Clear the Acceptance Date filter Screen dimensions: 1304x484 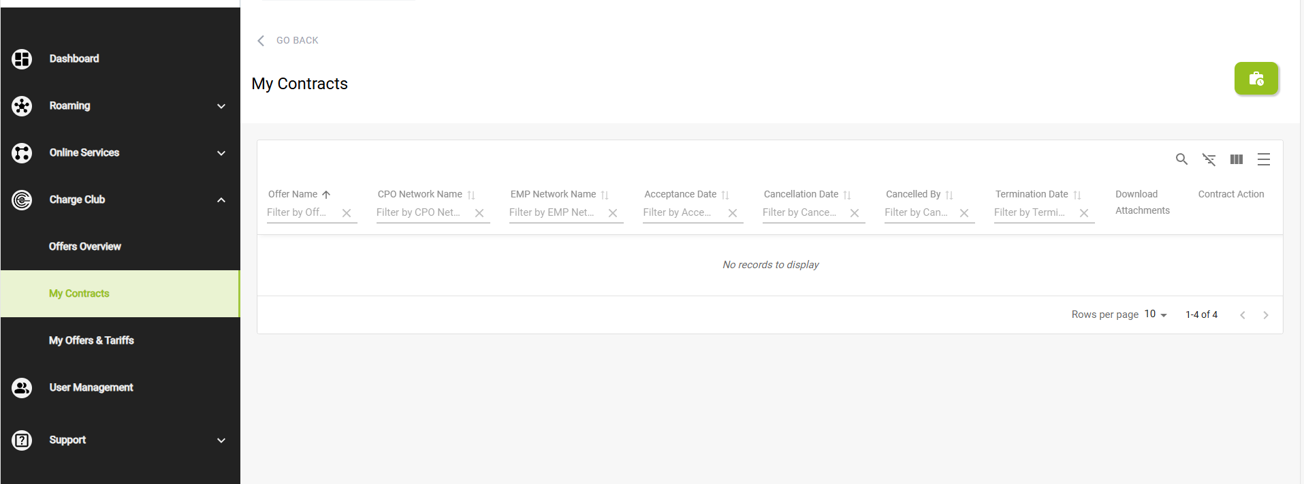click(x=733, y=213)
